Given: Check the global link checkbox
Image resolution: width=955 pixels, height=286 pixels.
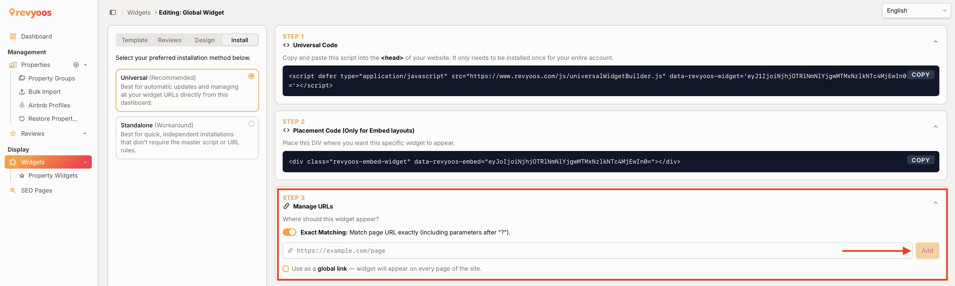Looking at the screenshot, I should click(x=285, y=269).
